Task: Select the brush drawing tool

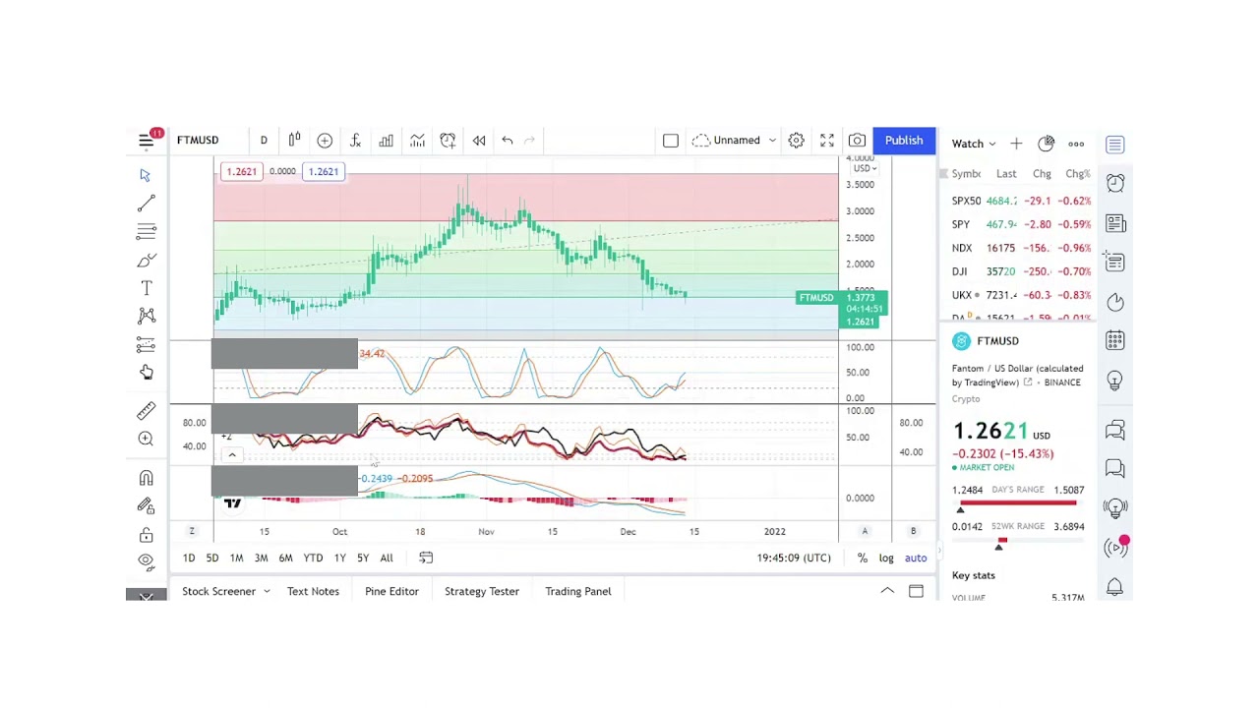Action: [146, 260]
